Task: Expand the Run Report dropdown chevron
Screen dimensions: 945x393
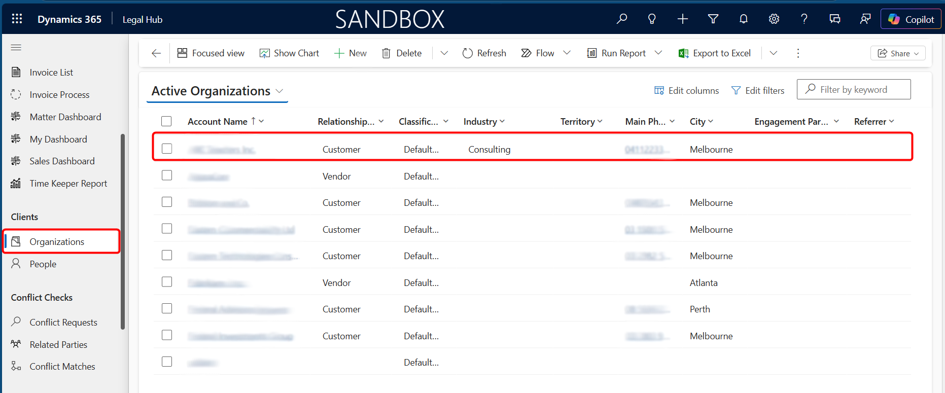Action: [x=658, y=53]
